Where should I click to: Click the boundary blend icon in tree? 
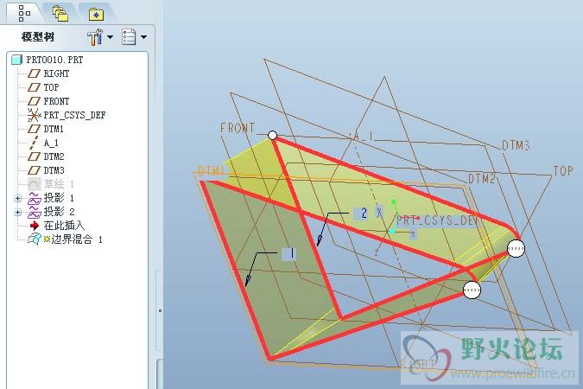click(x=35, y=239)
